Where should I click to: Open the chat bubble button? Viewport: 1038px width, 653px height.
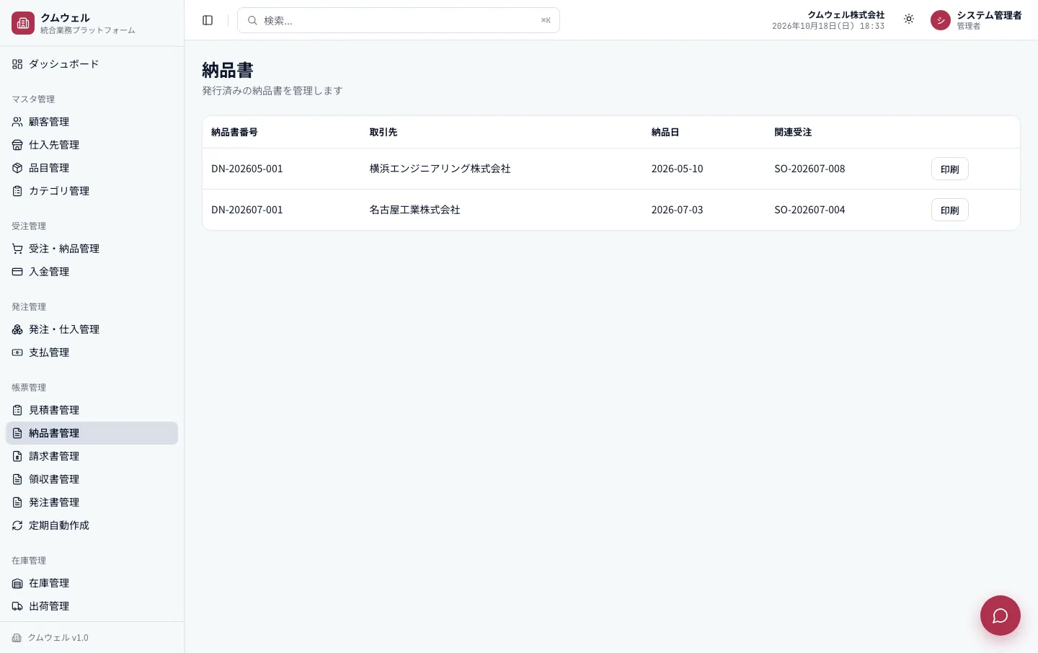[1001, 616]
